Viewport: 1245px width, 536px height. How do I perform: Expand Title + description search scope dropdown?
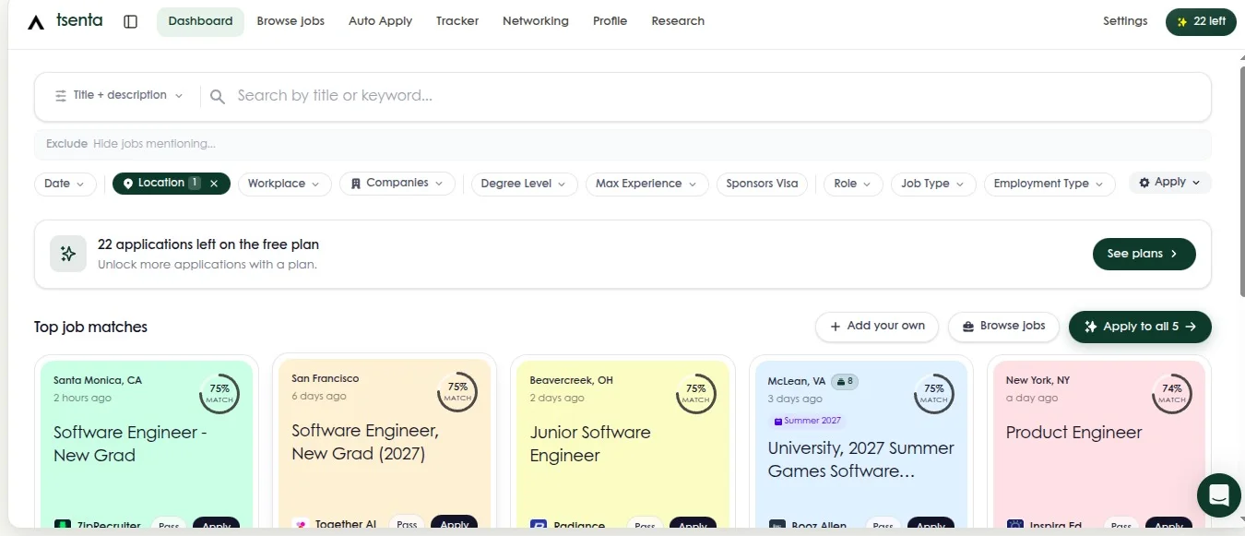[x=119, y=95]
